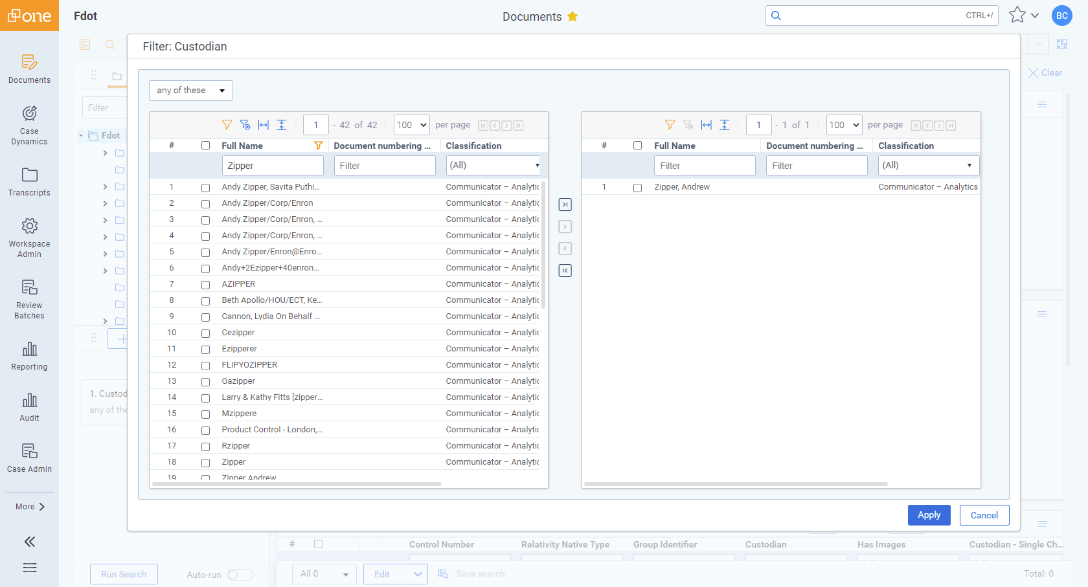Select the checkbox for Zipper, Andrew
The width and height of the screenshot is (1088, 587).
tap(637, 188)
